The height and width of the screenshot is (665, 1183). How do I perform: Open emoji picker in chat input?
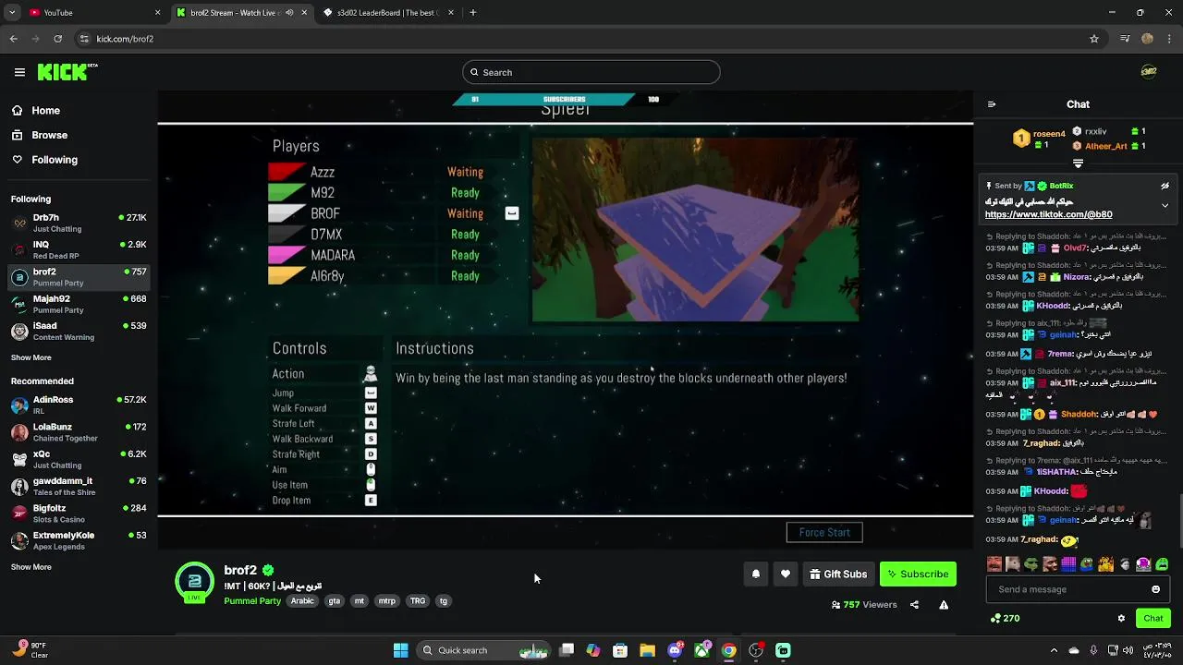click(1155, 589)
